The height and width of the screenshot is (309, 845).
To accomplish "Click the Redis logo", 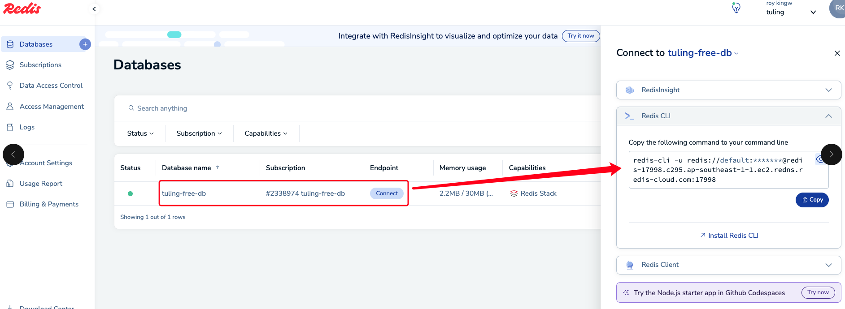I will (22, 9).
